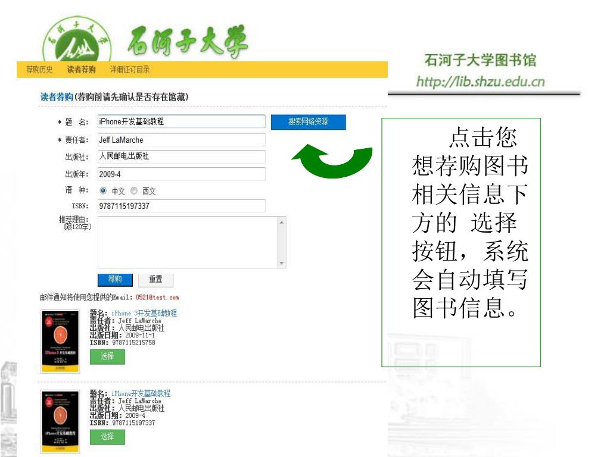Click the Shihezi University round logo

pos(77,39)
